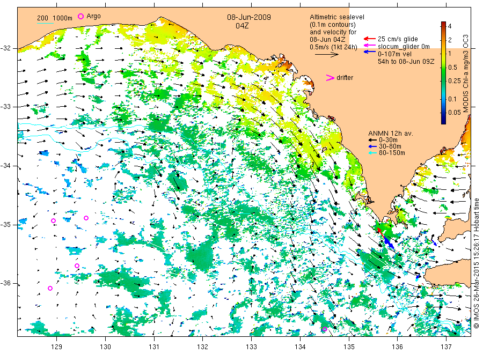Click the 'drifter' legend label
Viewport: 483px width, 354px height.
[345, 78]
